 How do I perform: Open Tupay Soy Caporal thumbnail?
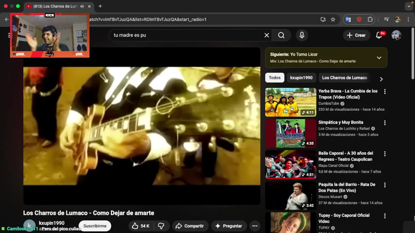pyautogui.click(x=290, y=223)
